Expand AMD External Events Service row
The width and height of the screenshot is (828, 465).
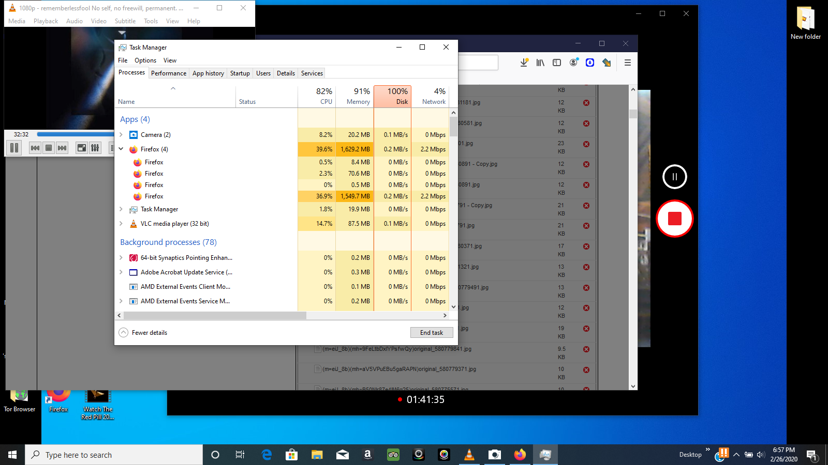(121, 301)
